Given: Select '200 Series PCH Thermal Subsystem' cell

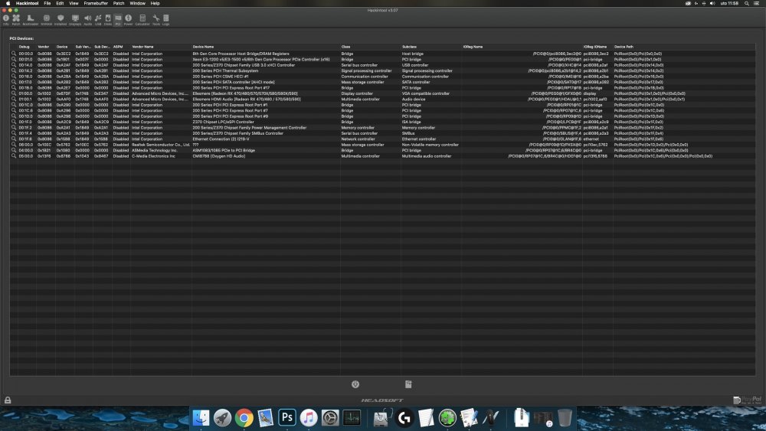Looking at the screenshot, I should tap(225, 70).
